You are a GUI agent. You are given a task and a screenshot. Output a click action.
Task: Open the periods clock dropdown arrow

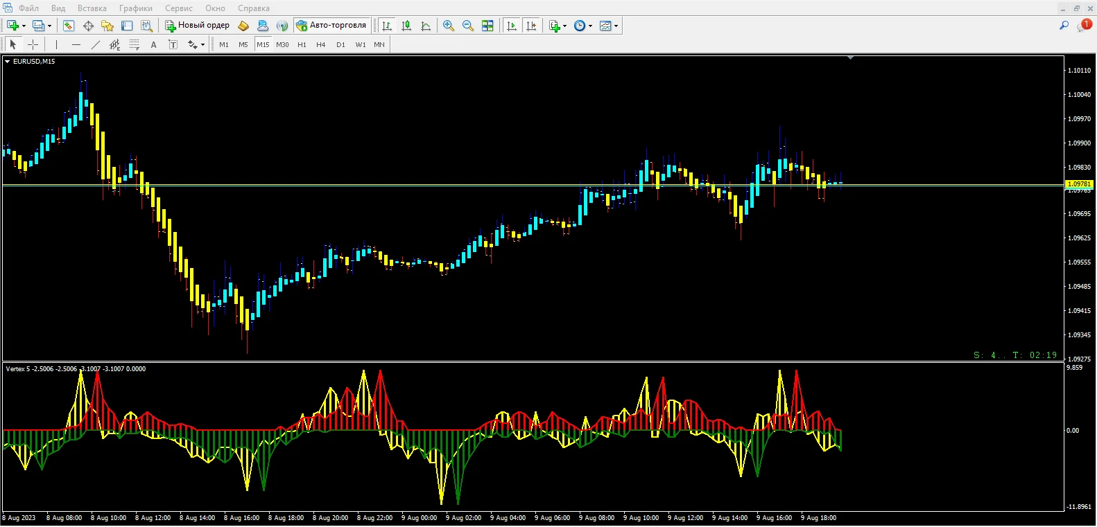pyautogui.click(x=590, y=26)
